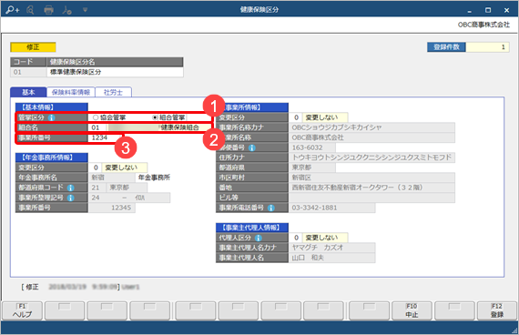Click the 事業主代理人名 field 山口 和夫

click(331, 258)
